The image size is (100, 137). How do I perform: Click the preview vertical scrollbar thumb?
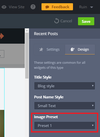click(x=27, y=55)
